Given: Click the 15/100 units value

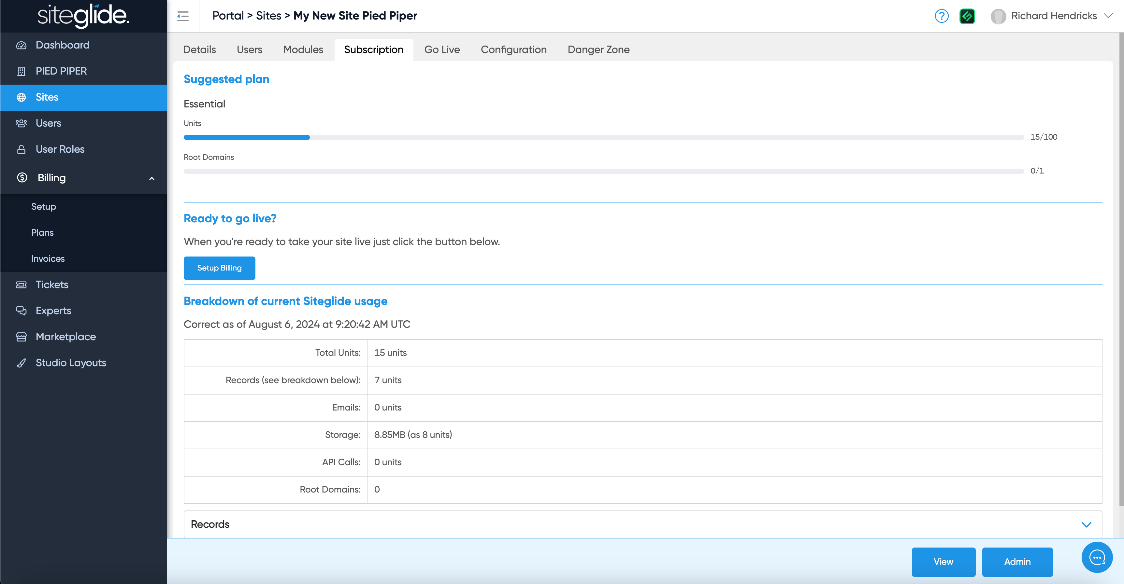Looking at the screenshot, I should pyautogui.click(x=1044, y=137).
